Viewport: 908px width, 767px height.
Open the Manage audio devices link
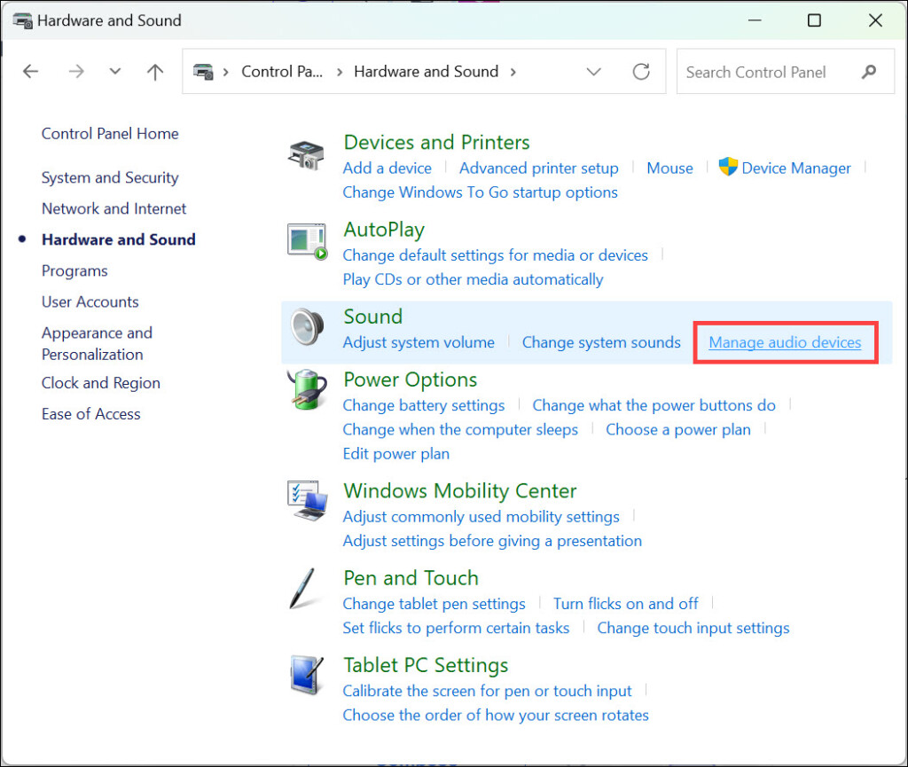point(785,342)
